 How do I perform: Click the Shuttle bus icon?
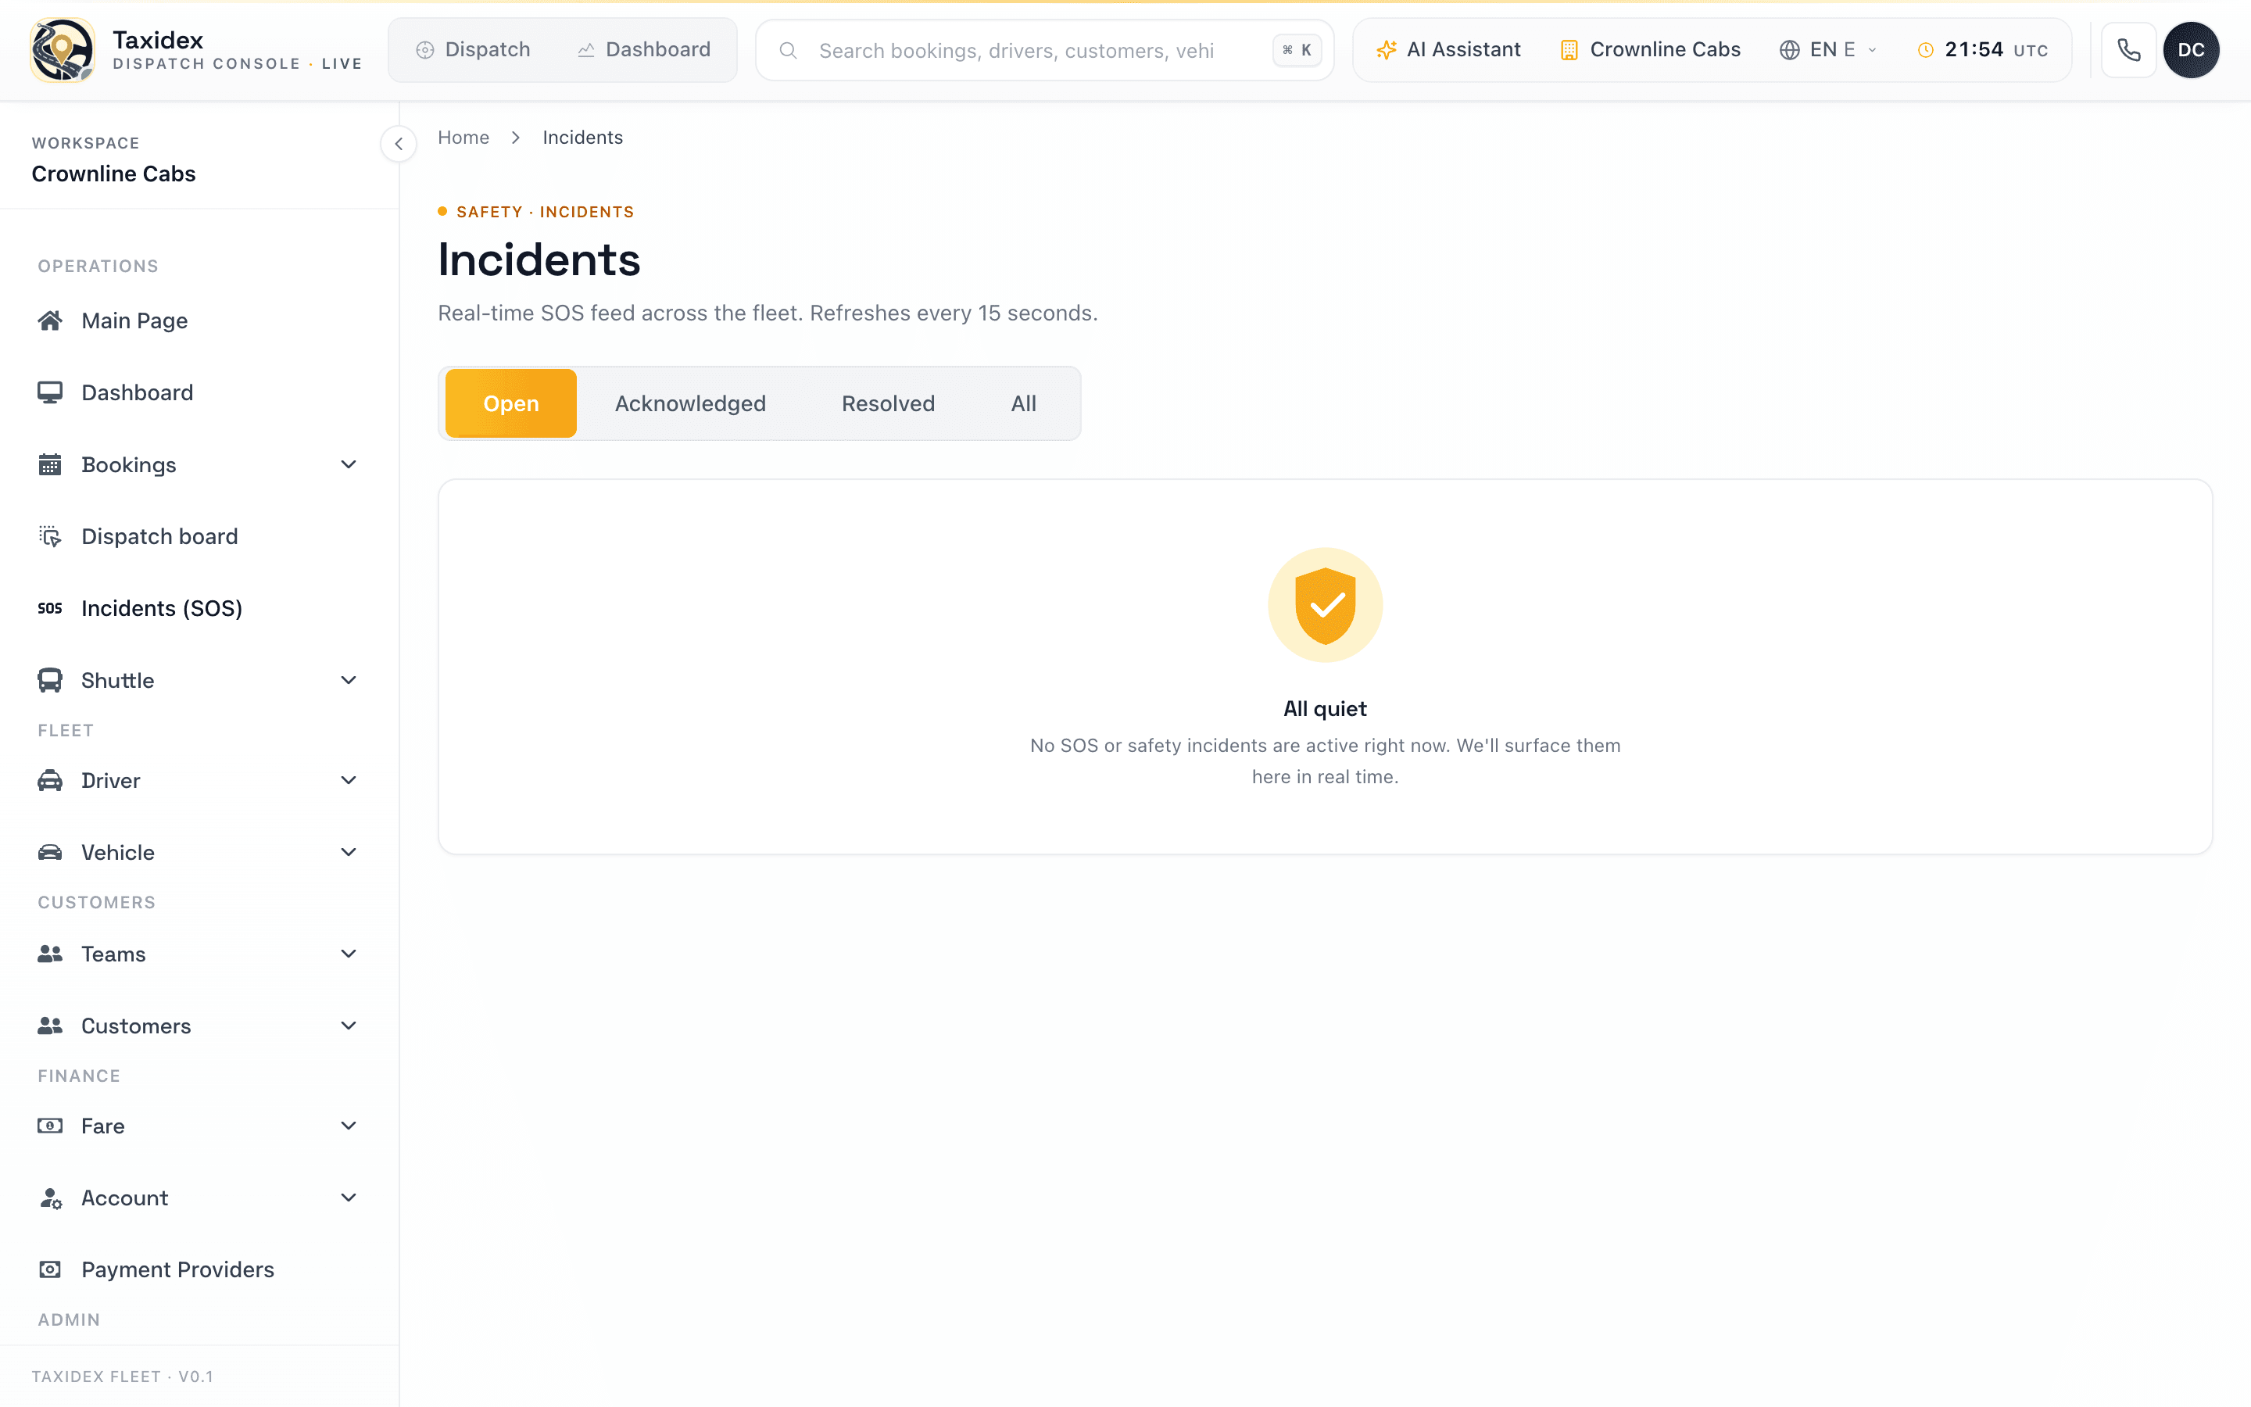click(x=50, y=680)
